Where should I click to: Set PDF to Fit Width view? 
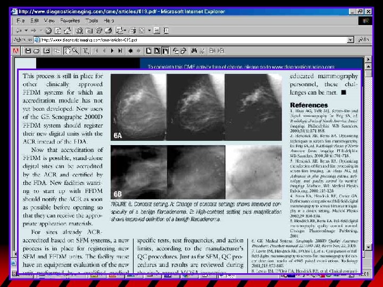pos(165,51)
